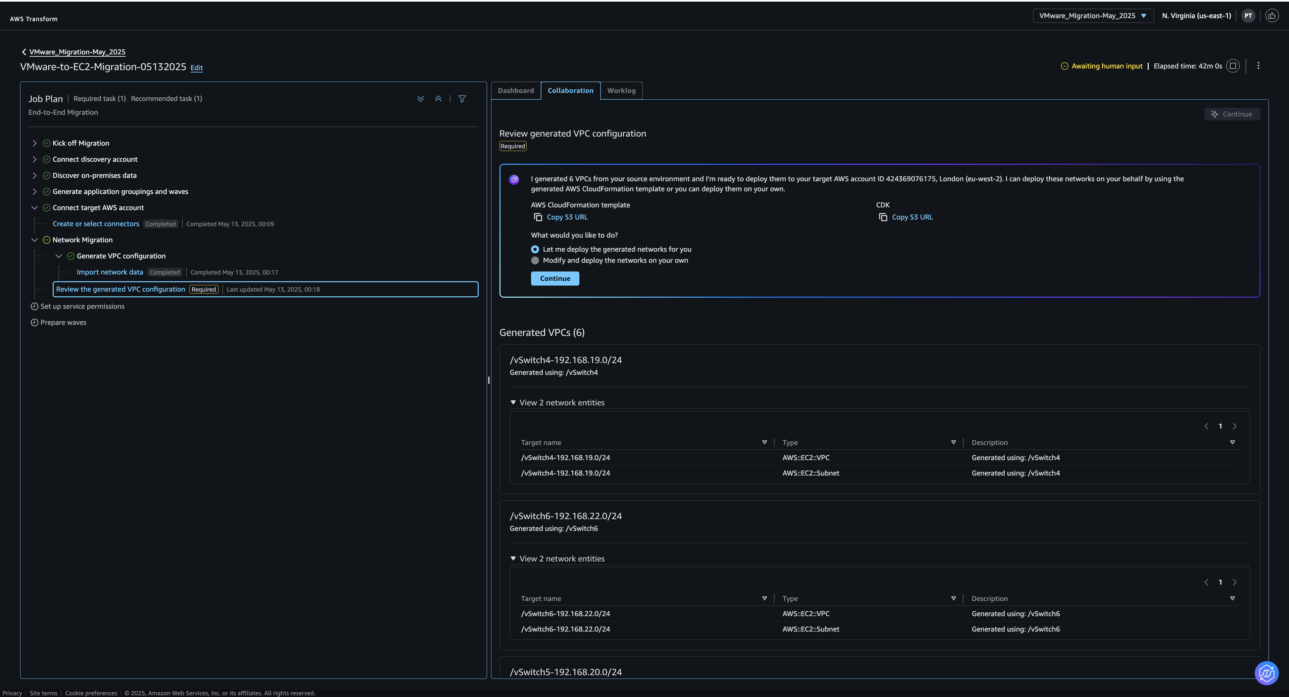Open the Create or select connectors link
Image resolution: width=1289 pixels, height=697 pixels.
click(x=96, y=223)
